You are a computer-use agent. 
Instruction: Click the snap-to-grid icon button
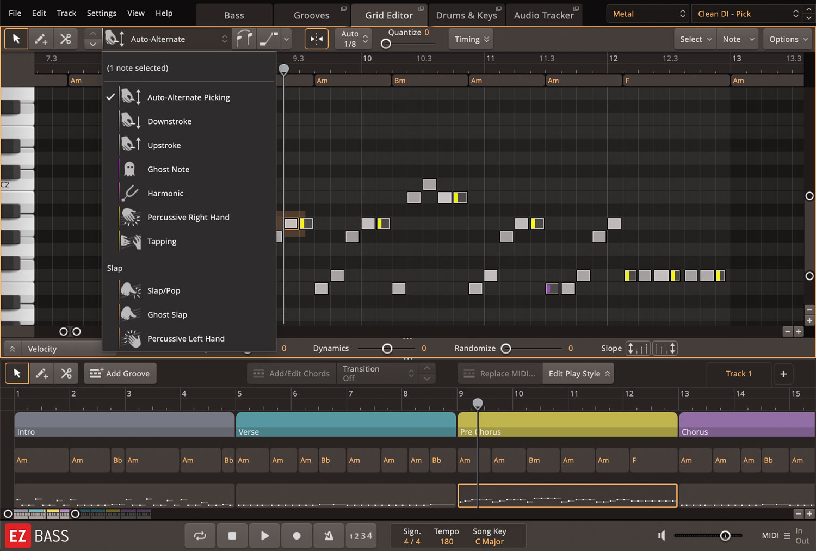[316, 39]
